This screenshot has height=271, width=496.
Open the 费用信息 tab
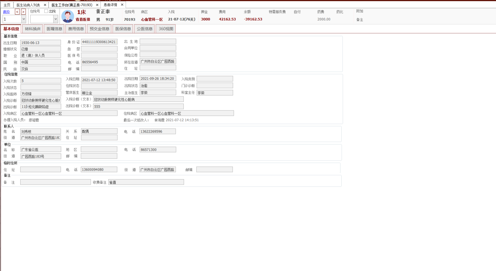[x=76, y=29]
